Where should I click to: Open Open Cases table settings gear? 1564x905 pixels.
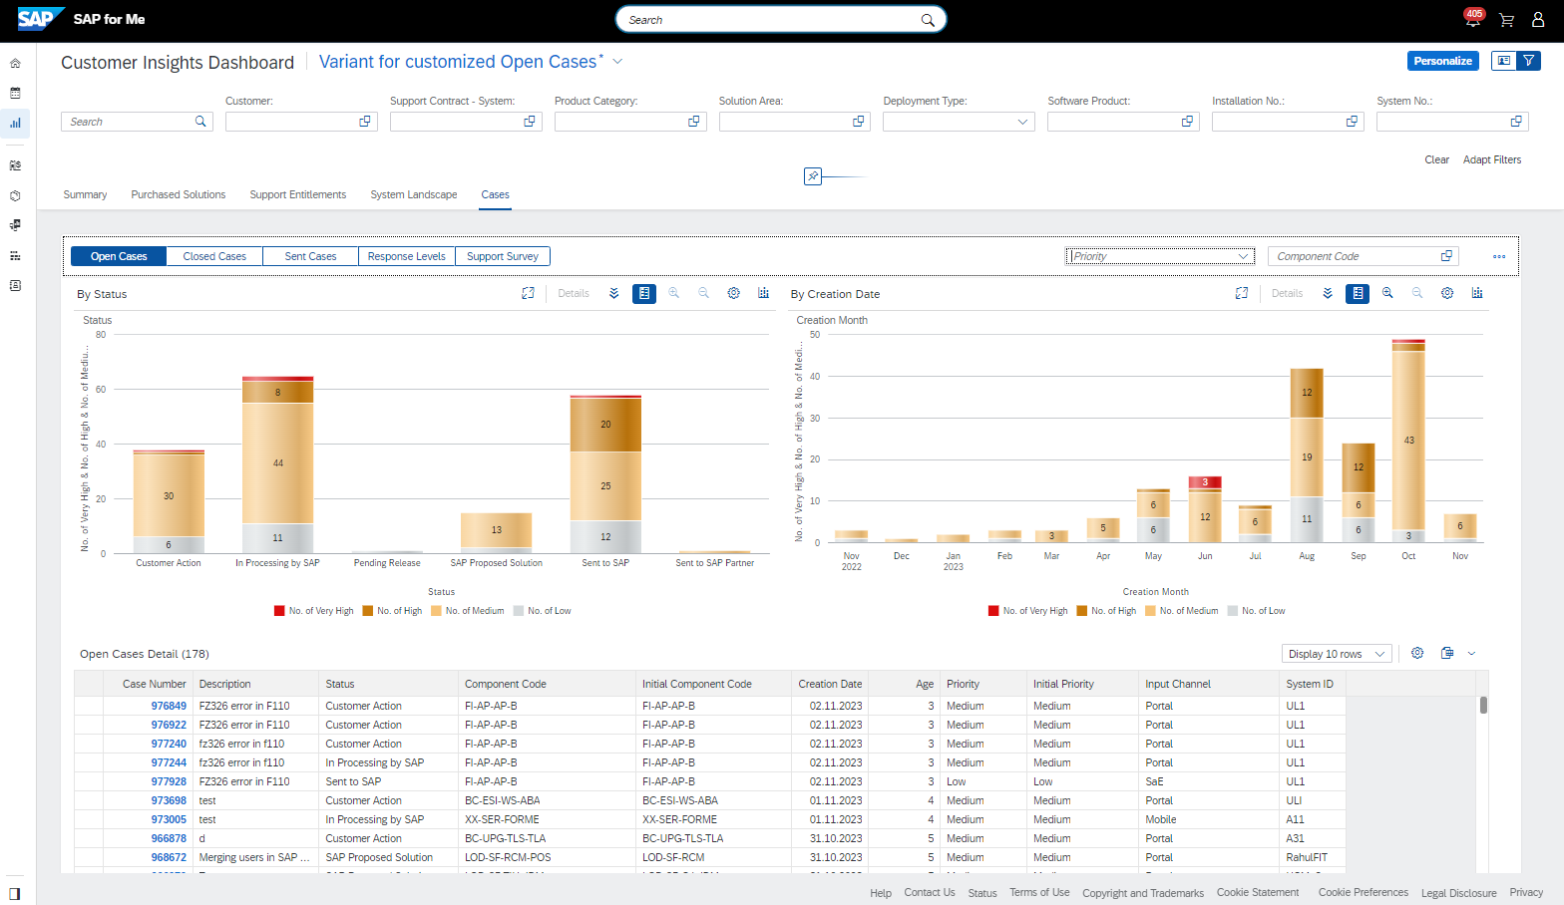tap(1417, 654)
